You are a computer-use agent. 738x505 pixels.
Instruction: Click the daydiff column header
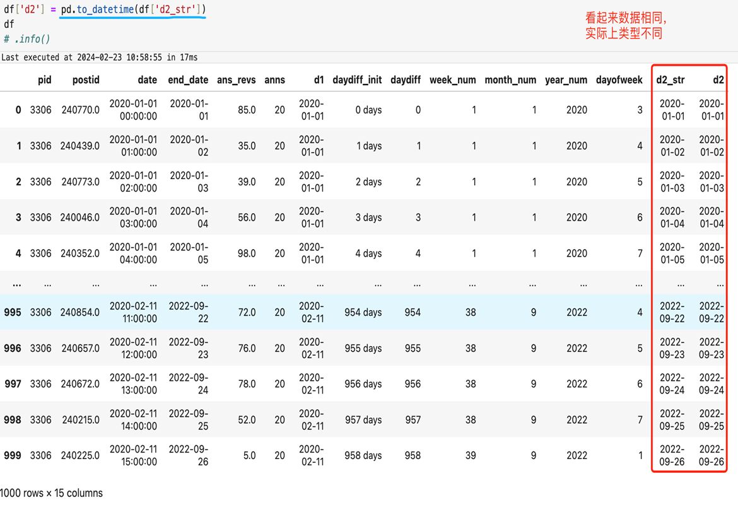click(x=405, y=80)
